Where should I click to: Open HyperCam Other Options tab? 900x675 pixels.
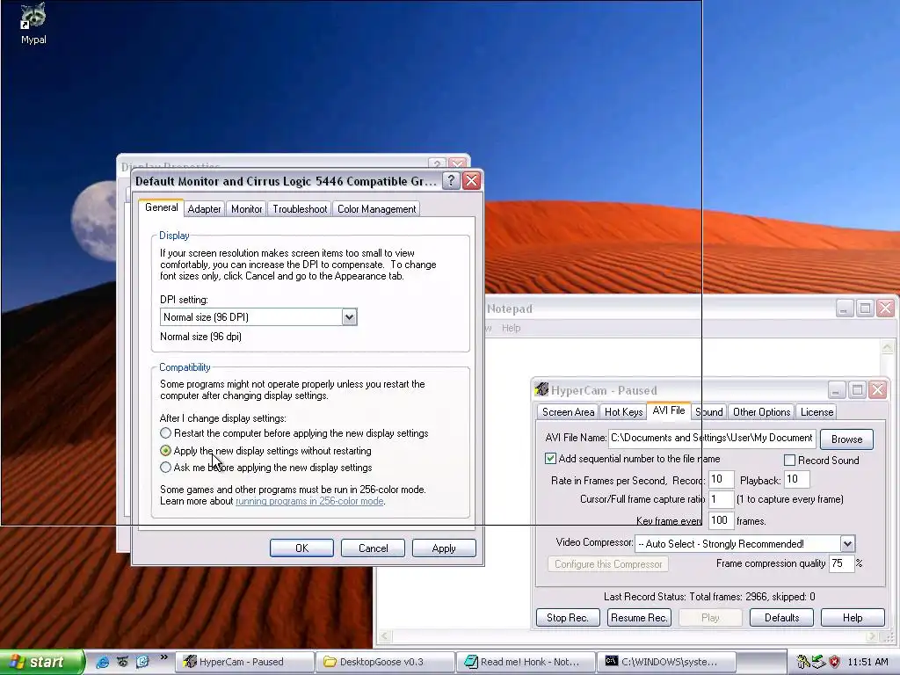(x=762, y=412)
